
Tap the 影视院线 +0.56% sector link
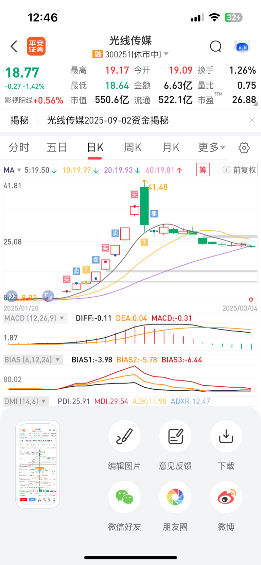[x=34, y=101]
